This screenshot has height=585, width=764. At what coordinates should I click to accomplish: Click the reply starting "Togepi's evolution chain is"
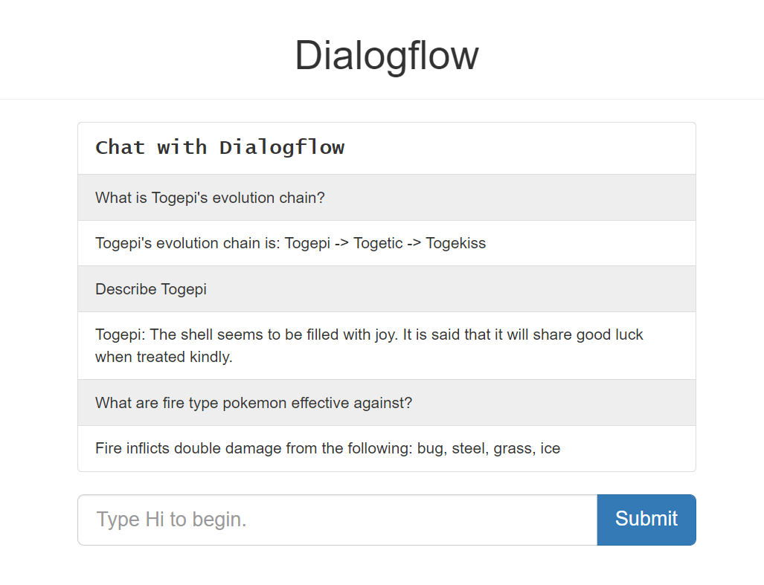[x=290, y=243]
